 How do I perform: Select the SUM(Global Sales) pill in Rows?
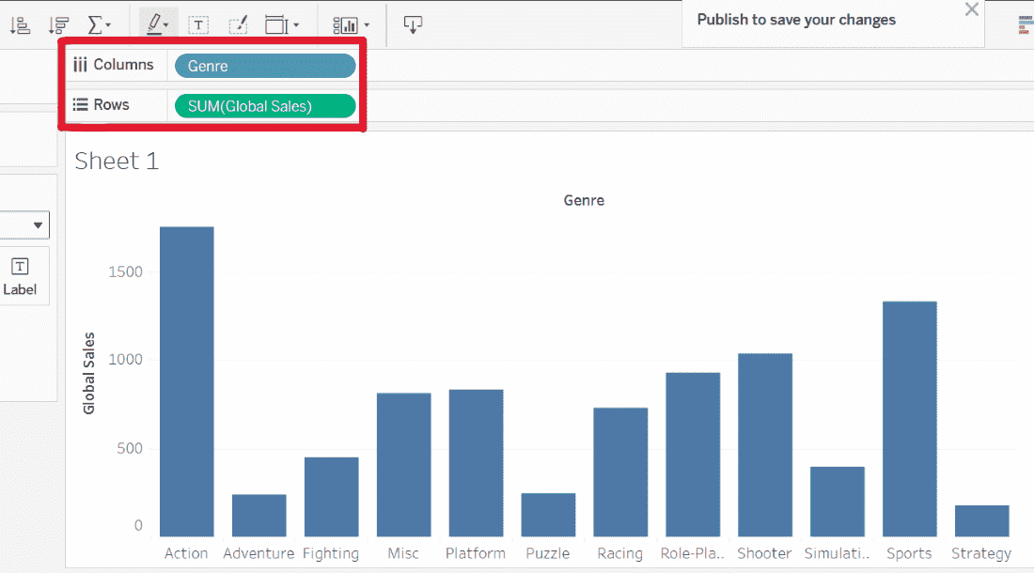[265, 106]
